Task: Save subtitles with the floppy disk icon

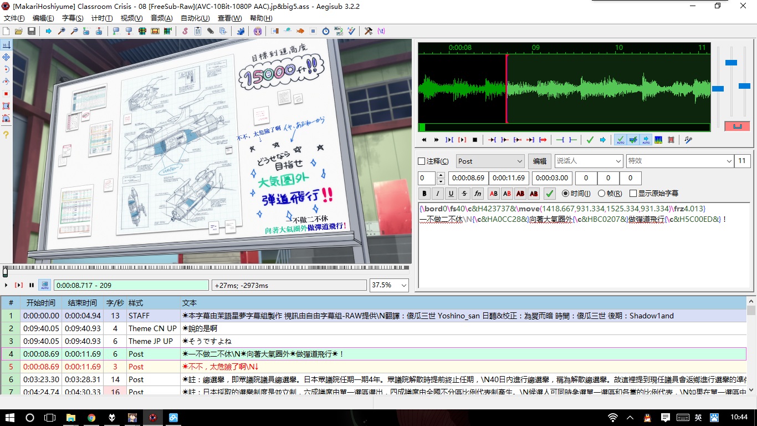Action: point(32,31)
